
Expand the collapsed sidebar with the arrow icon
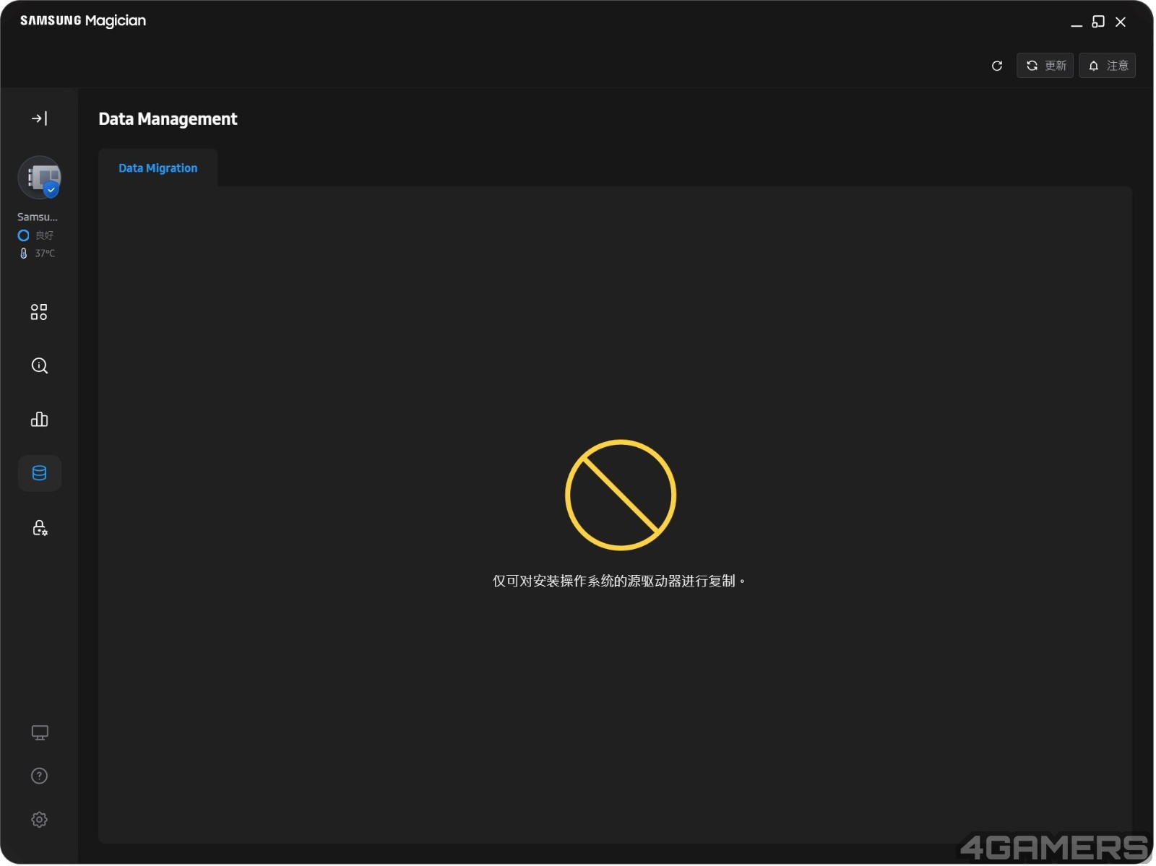coord(39,118)
